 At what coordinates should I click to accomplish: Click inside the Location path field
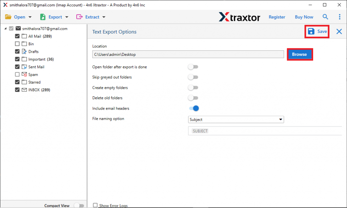[x=188, y=54]
